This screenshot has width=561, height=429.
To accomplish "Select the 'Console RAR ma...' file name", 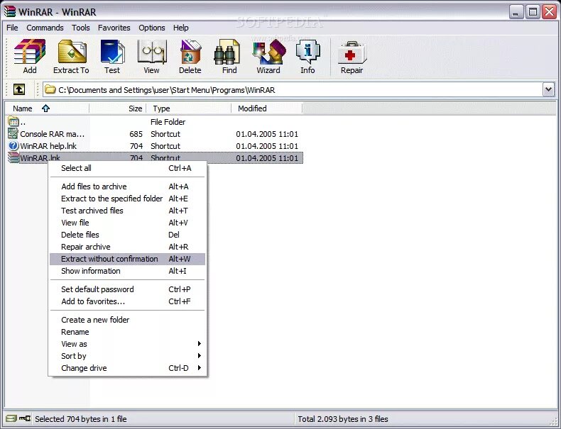I will tap(53, 134).
